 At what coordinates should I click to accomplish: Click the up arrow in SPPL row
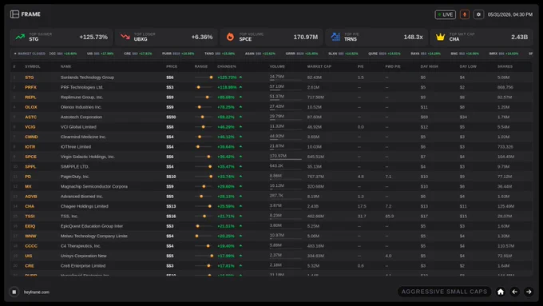pyautogui.click(x=240, y=167)
